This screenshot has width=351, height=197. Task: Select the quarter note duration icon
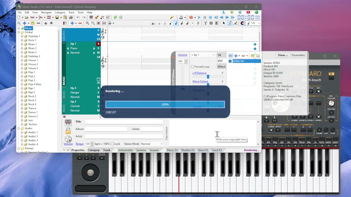click(170, 23)
